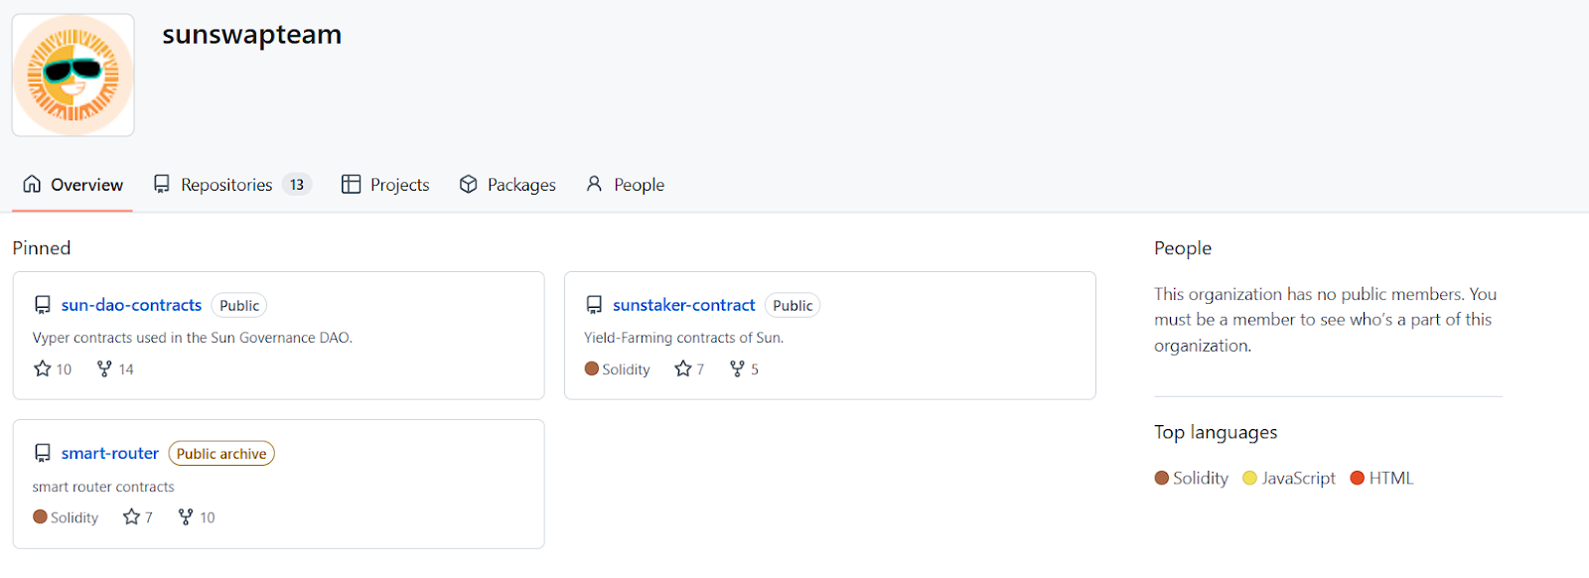This screenshot has height=578, width=1589.
Task: Click the Pinned section heading
Action: (42, 248)
